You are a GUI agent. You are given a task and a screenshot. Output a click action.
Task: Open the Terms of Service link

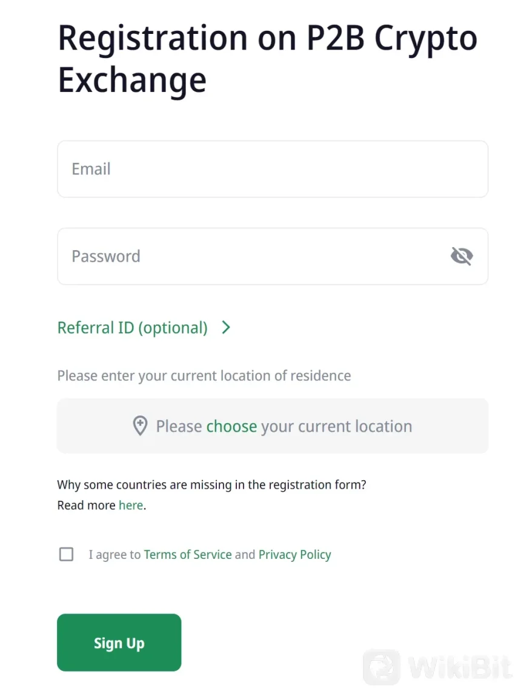(x=188, y=555)
